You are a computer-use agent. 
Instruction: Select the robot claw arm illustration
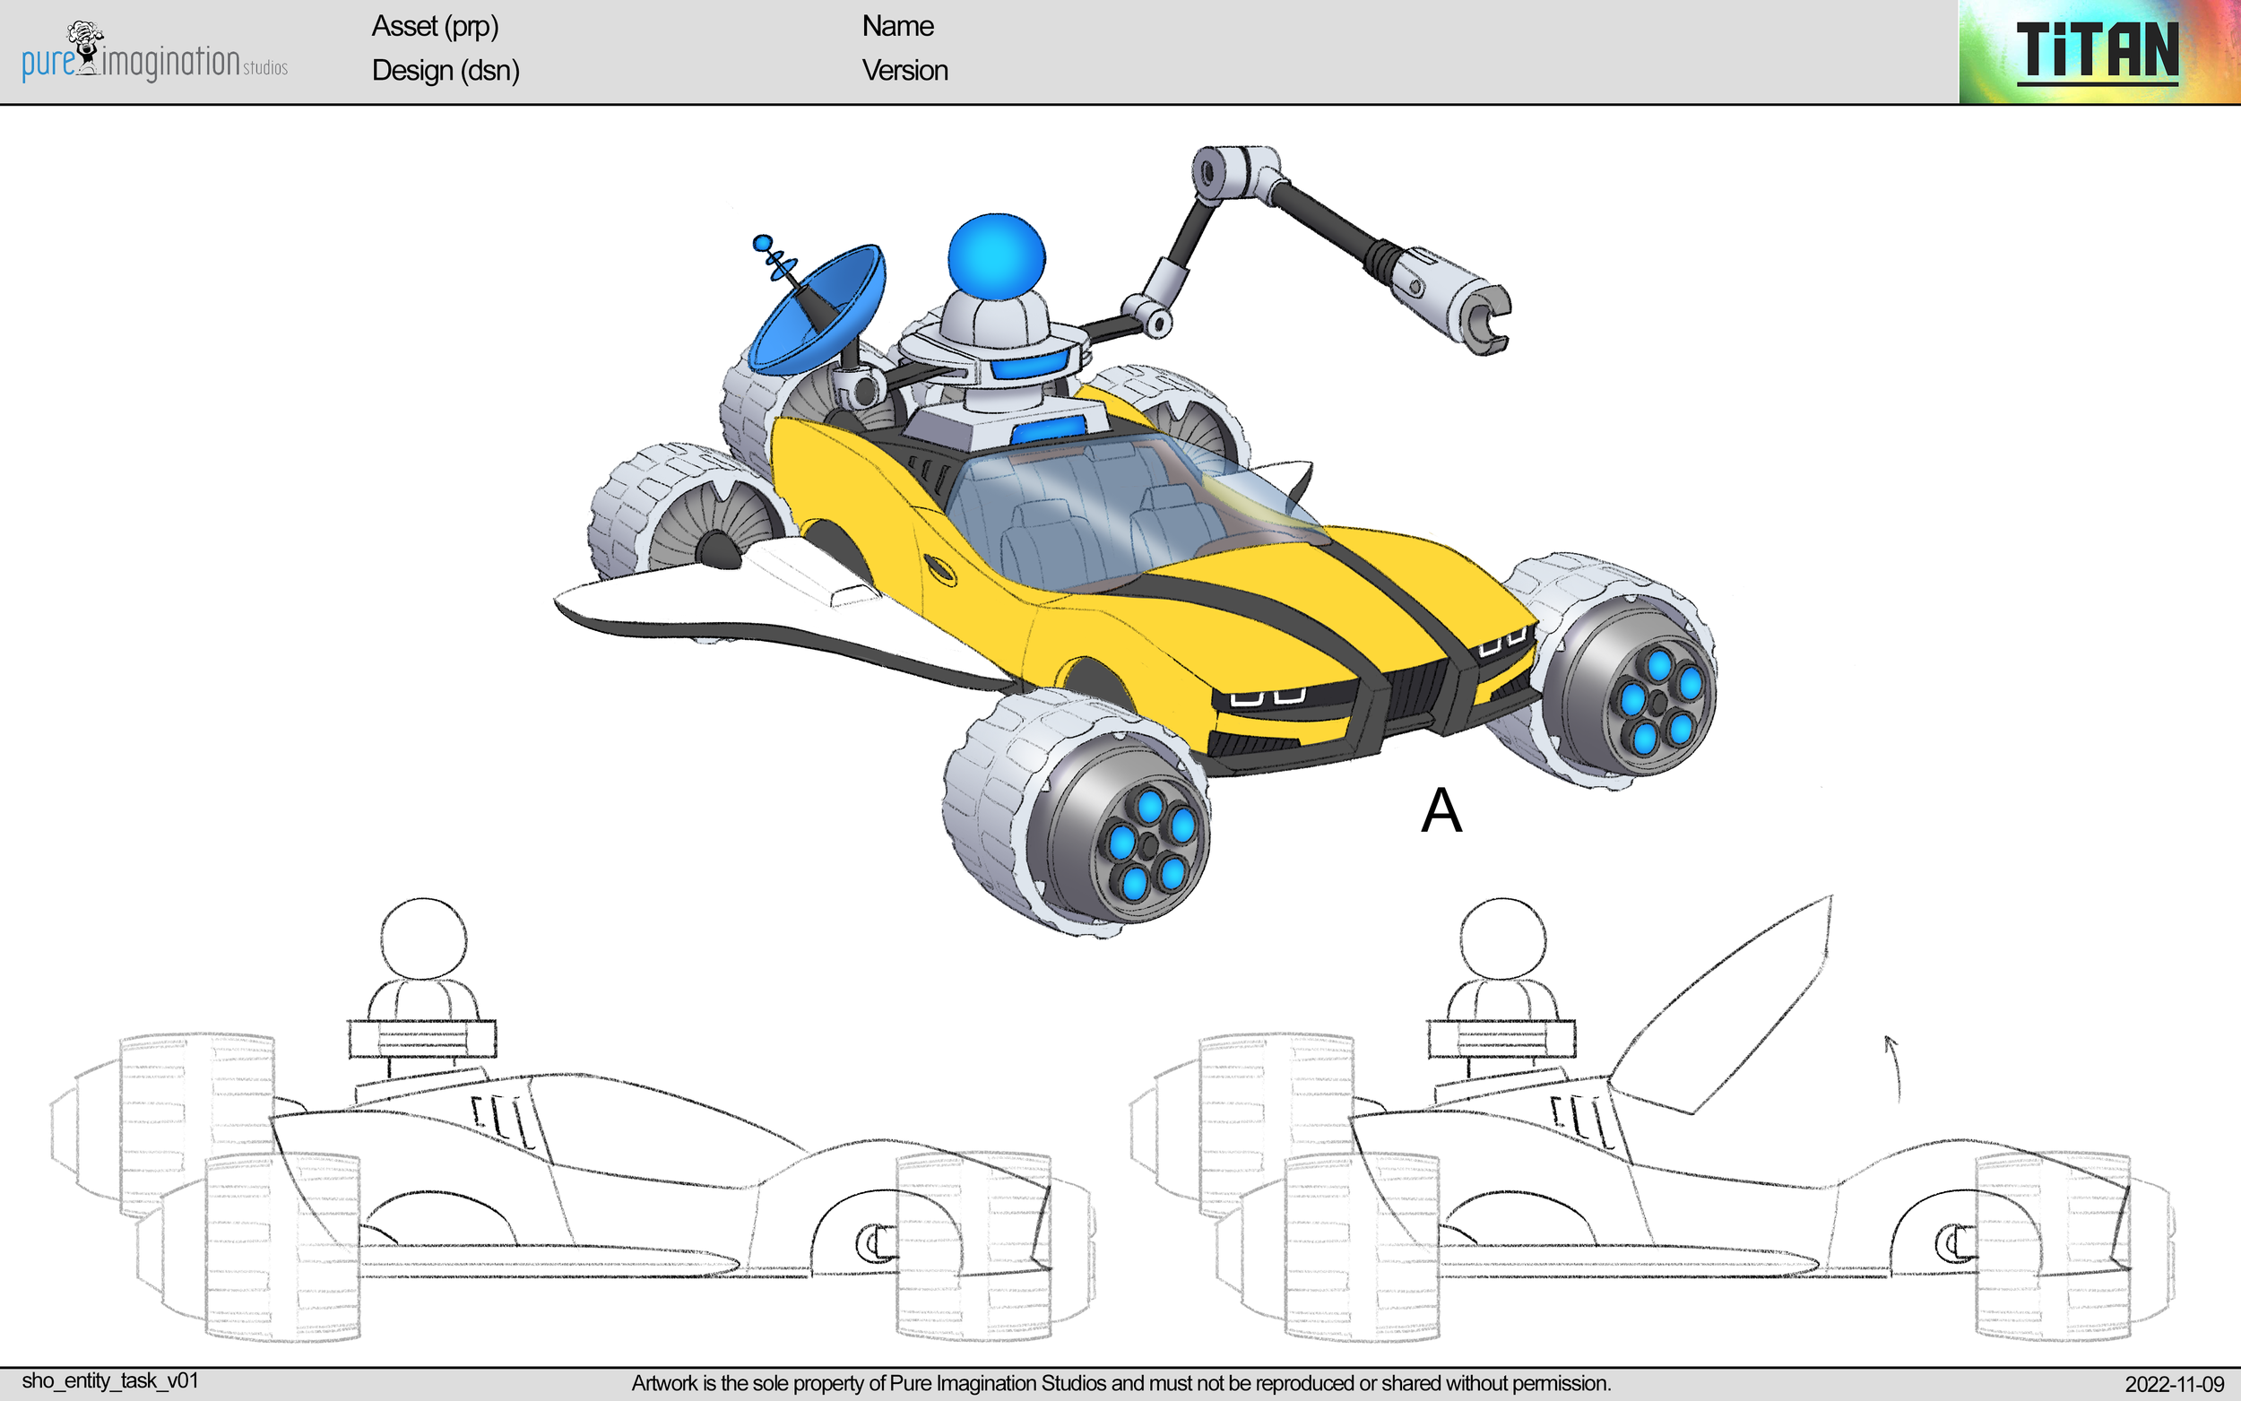click(x=1325, y=241)
